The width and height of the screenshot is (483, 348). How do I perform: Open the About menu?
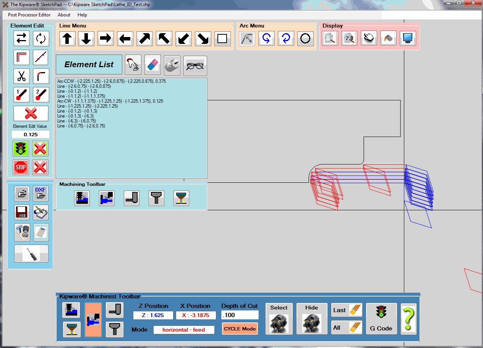pos(64,15)
